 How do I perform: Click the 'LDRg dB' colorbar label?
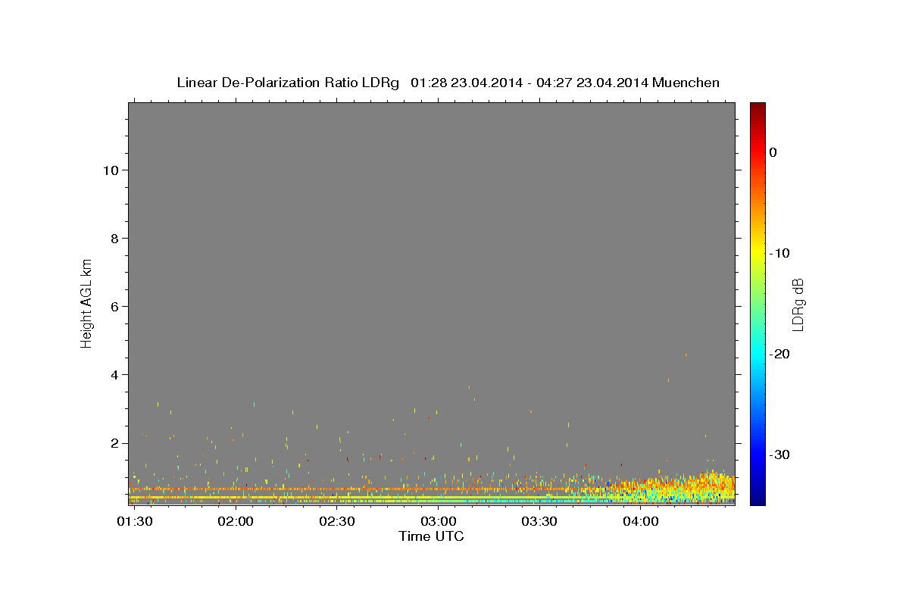coord(798,305)
